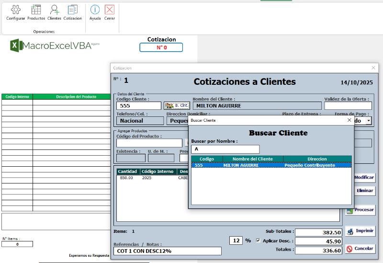Click Cantidad column header in products list

click(127, 172)
